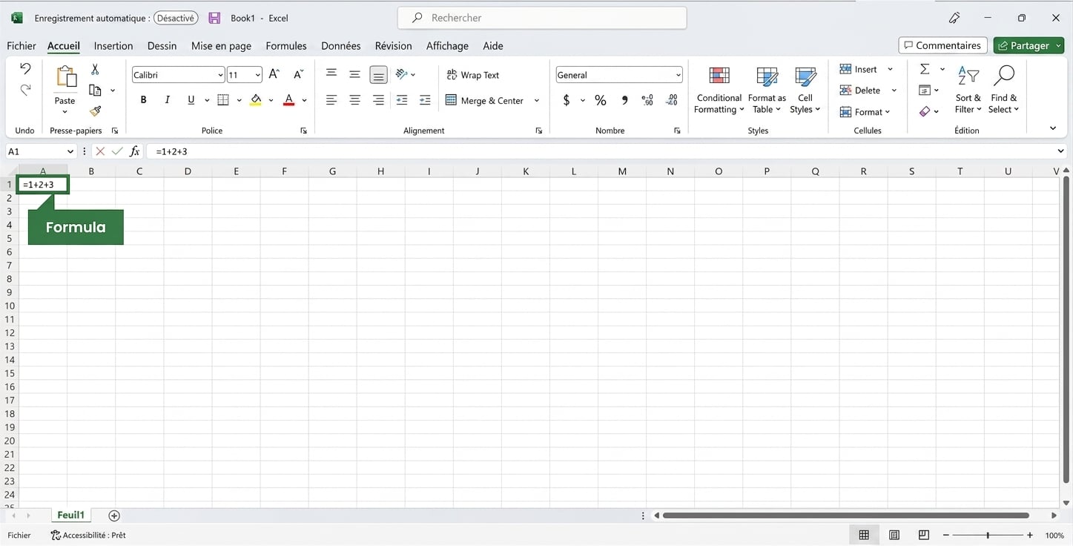The image size is (1073, 546).
Task: Apply the percent style format
Action: (601, 100)
